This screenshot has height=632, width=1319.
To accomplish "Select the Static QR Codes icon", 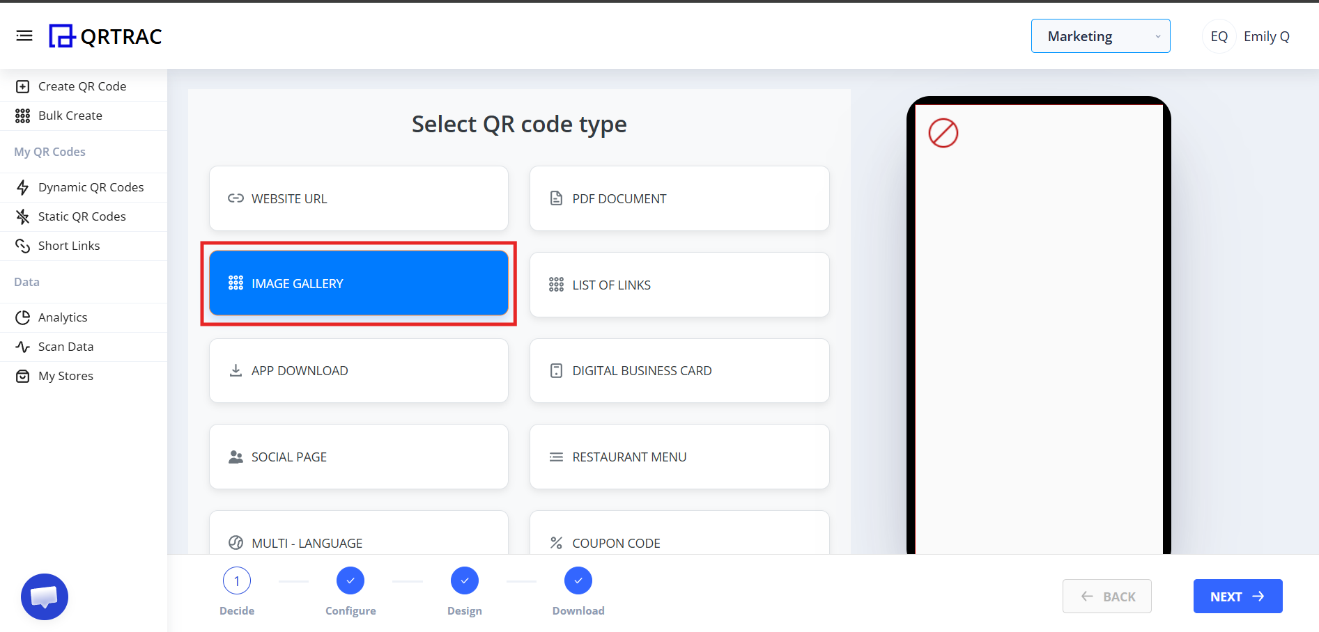I will (x=22, y=216).
